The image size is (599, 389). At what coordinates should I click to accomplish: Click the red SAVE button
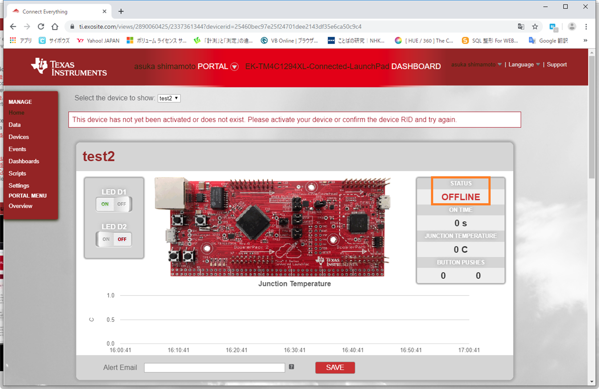pos(335,368)
